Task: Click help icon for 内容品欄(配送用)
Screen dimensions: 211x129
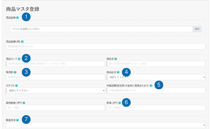Action: coord(151,85)
